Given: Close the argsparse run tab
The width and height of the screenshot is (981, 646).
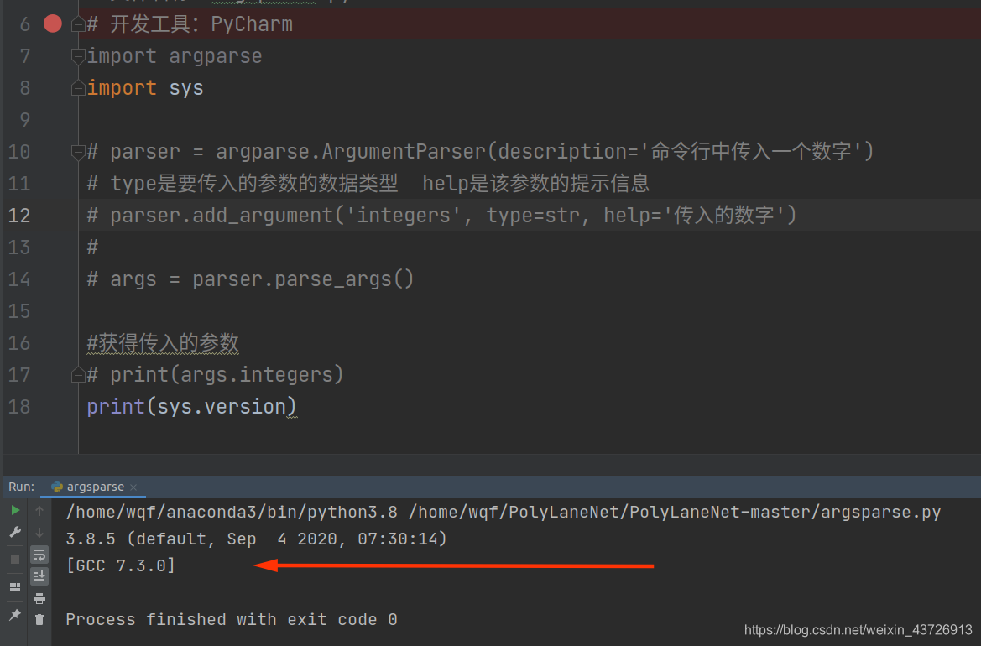Looking at the screenshot, I should [133, 487].
